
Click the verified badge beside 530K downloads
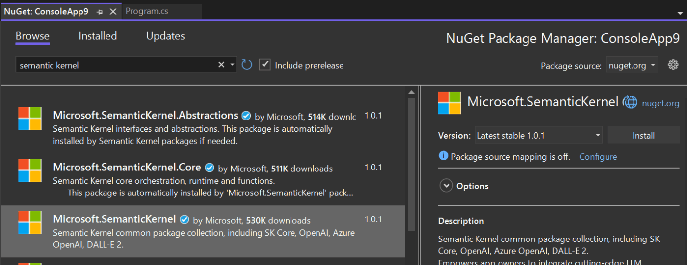point(185,220)
